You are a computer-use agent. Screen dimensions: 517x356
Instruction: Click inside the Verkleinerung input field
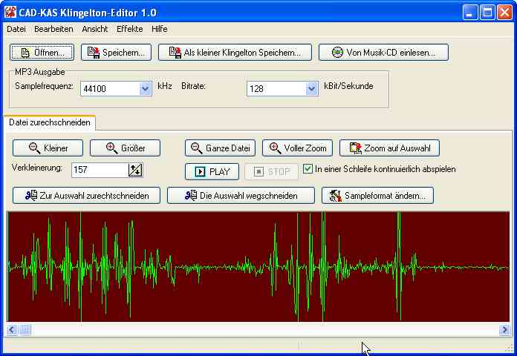coord(99,171)
